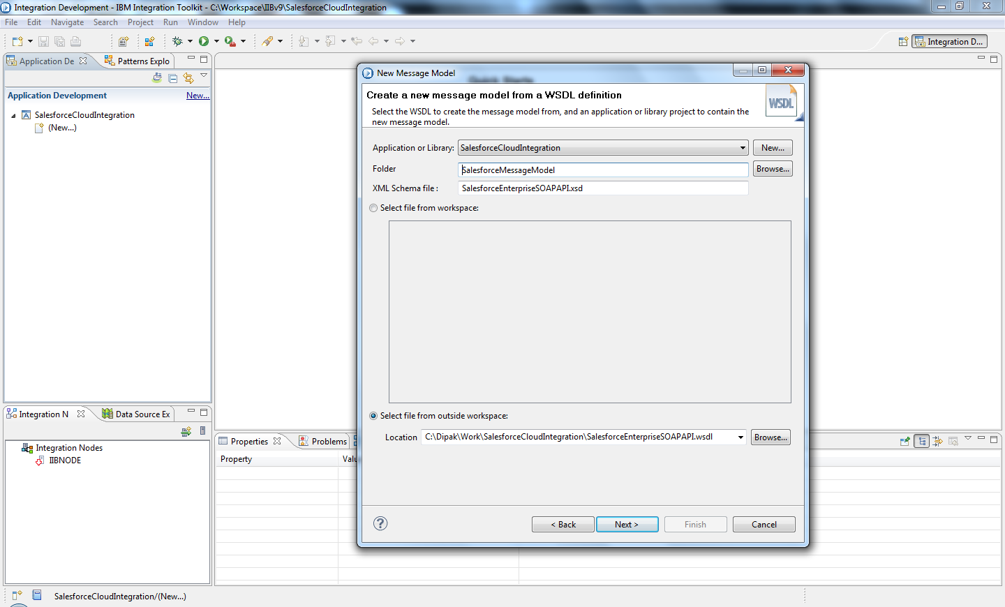Open the Application Development view menu triangle
The height and width of the screenshot is (607, 1005).
tap(204, 75)
